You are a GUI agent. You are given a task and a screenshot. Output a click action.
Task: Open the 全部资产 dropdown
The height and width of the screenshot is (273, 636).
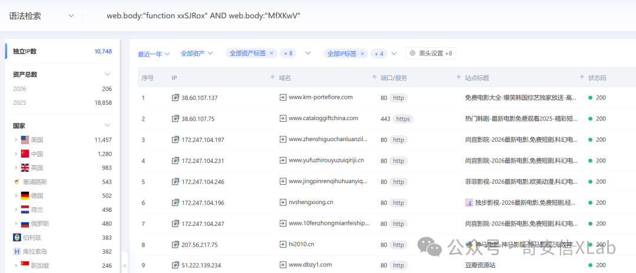click(x=197, y=53)
